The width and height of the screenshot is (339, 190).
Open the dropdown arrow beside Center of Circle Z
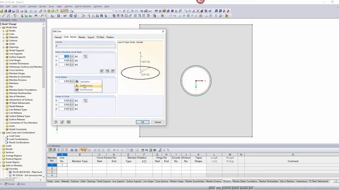pyautogui.click(x=73, y=109)
